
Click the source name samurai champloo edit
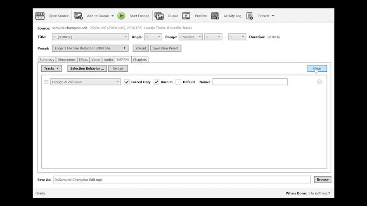70,28
